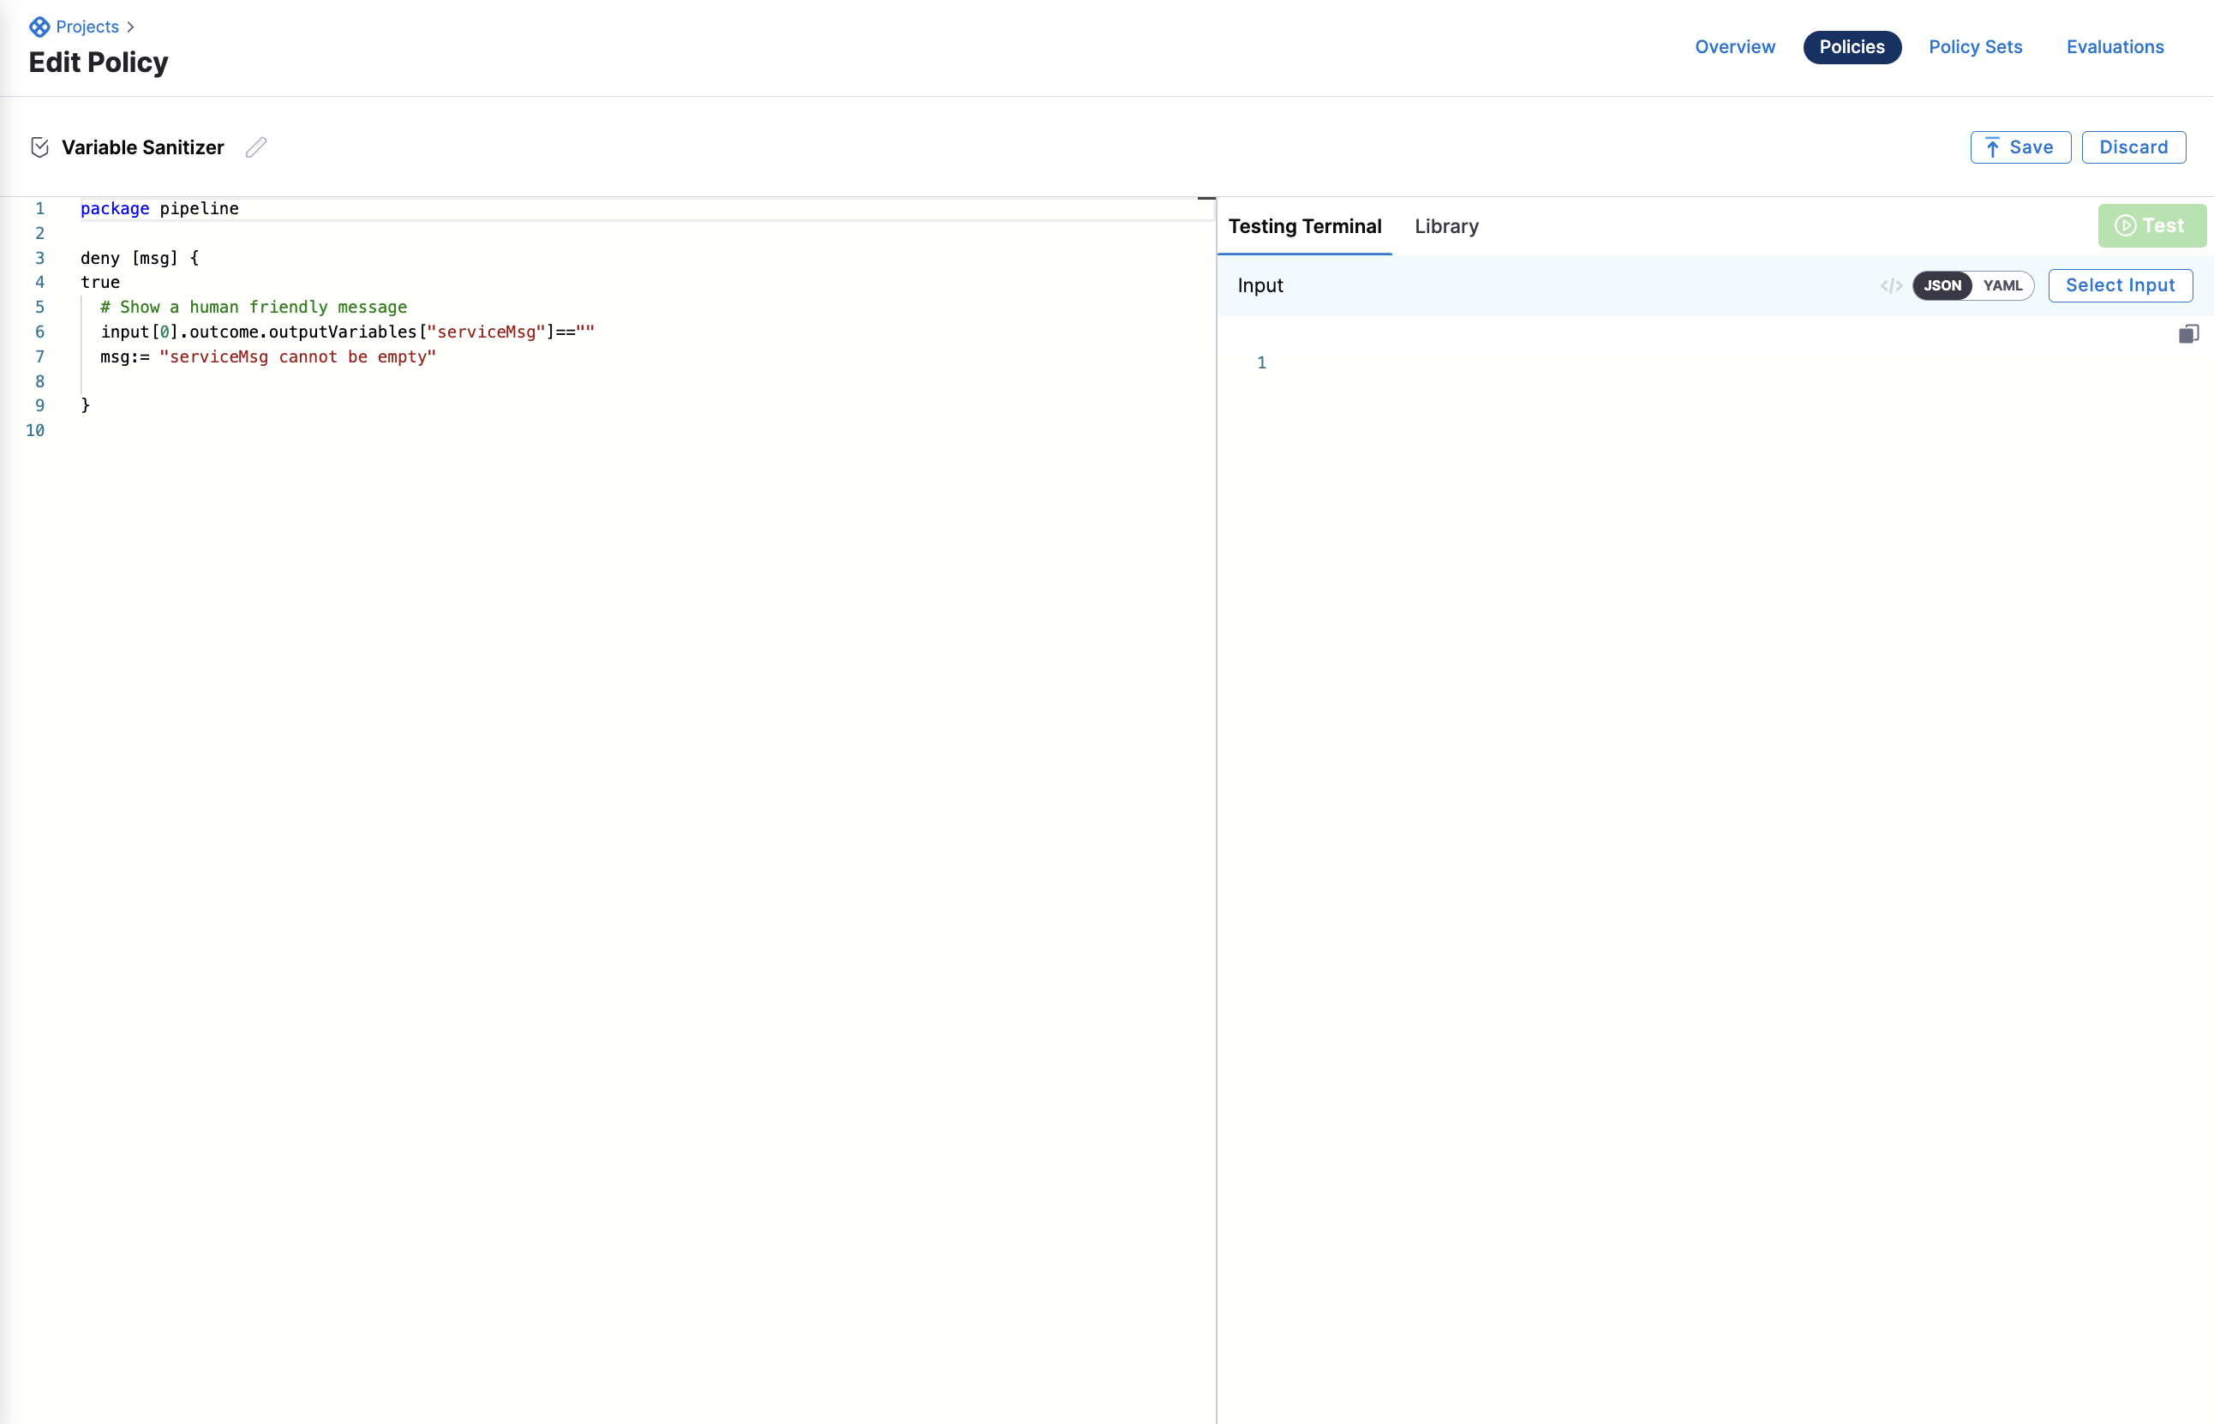The image size is (2214, 1424).
Task: Click the pencil icon beside Variable Sanitizer
Action: (256, 148)
